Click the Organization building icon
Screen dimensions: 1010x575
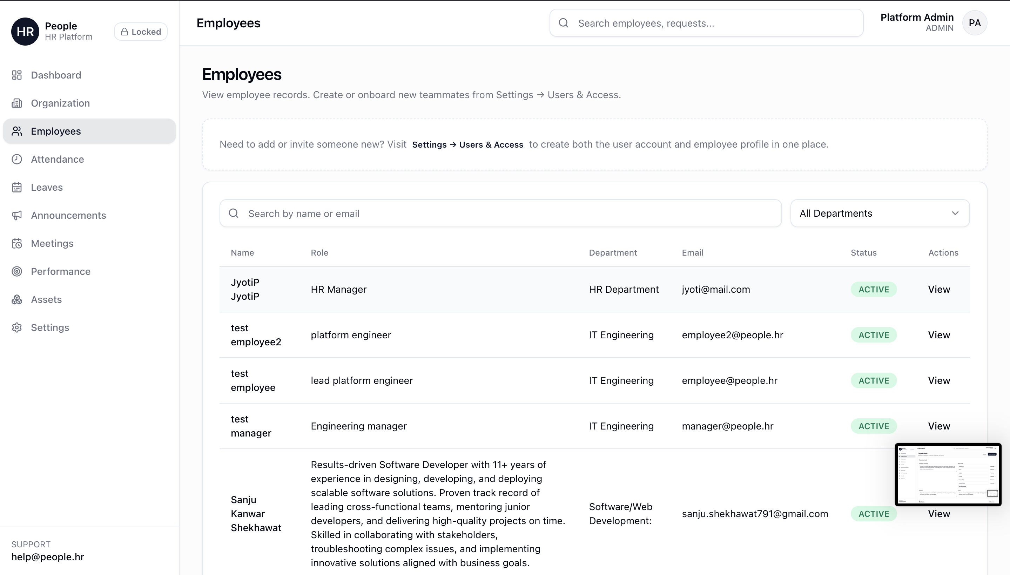point(16,103)
